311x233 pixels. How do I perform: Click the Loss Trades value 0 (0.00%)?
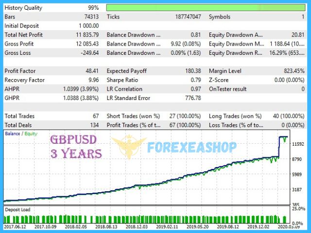(x=293, y=125)
